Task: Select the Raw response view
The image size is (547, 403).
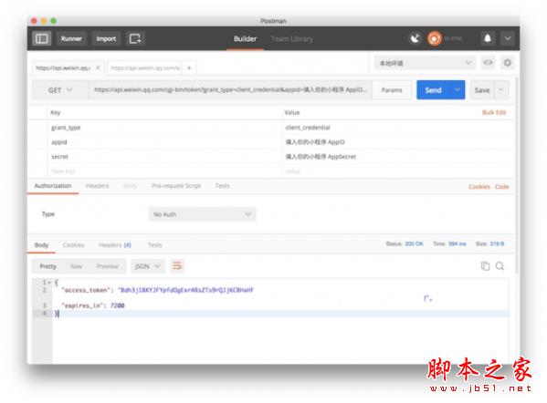Action: (x=76, y=266)
